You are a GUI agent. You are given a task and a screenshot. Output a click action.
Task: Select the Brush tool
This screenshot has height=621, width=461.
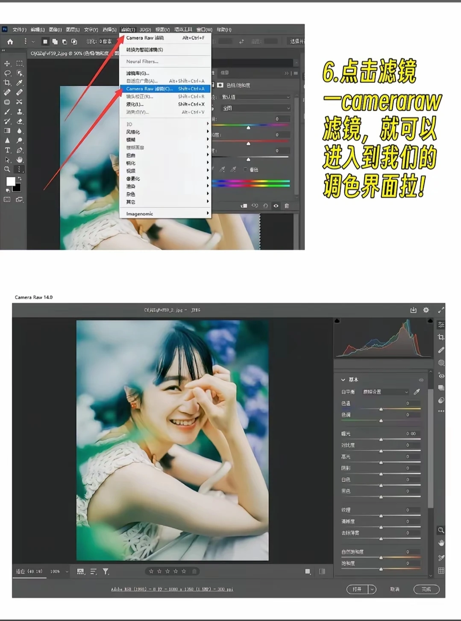click(7, 112)
